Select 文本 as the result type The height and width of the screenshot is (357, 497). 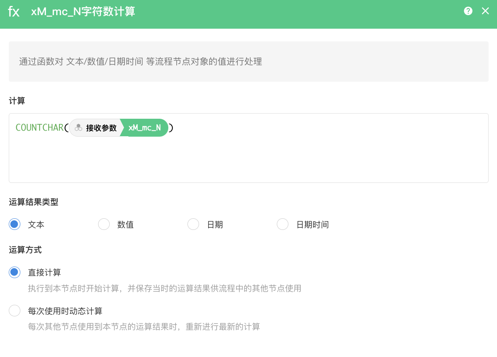coord(15,224)
